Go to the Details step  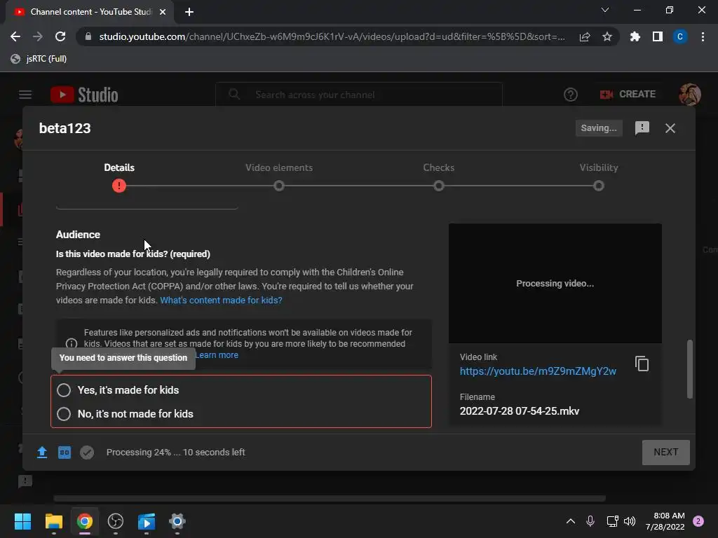(119, 167)
